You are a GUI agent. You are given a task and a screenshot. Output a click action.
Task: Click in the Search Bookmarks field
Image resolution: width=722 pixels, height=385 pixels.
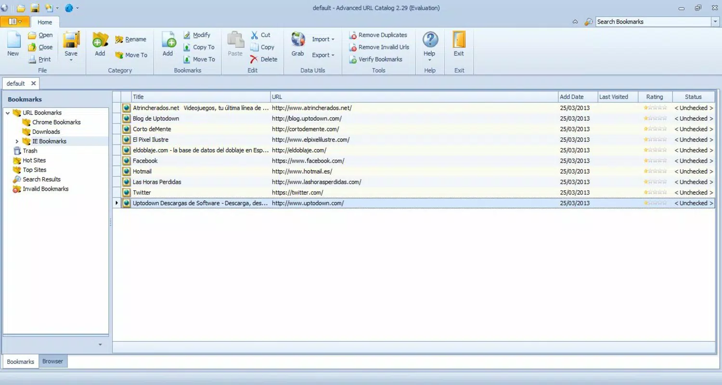tap(653, 22)
